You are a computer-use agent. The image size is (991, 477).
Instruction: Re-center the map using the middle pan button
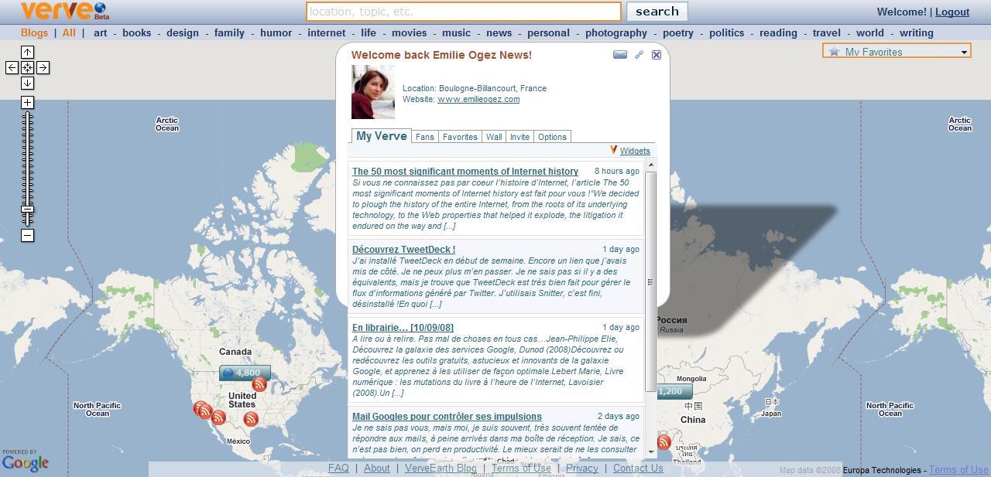coord(27,67)
